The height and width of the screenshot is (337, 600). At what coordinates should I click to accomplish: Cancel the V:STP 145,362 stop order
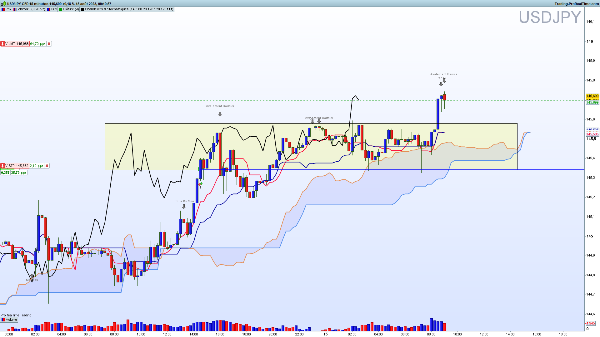[x=47, y=166]
